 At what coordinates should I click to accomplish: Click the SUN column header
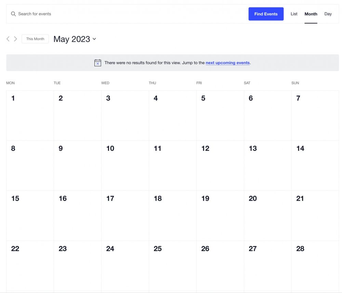[295, 83]
